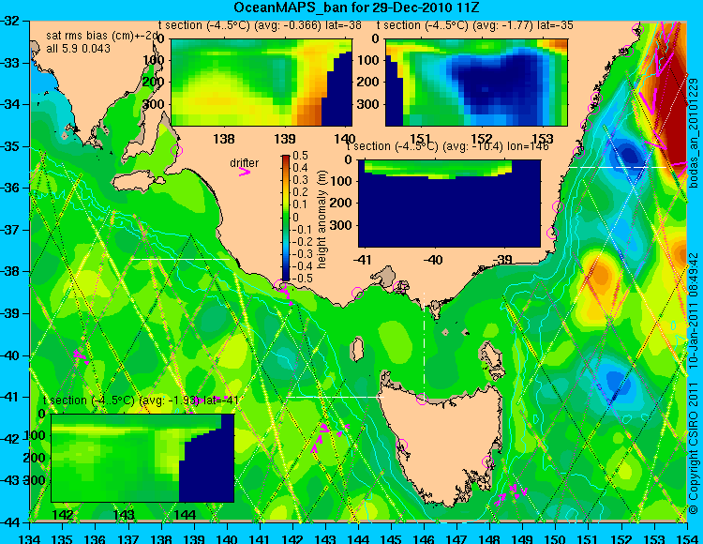Click the blue cold eddy near 152E, 35S

(630, 155)
